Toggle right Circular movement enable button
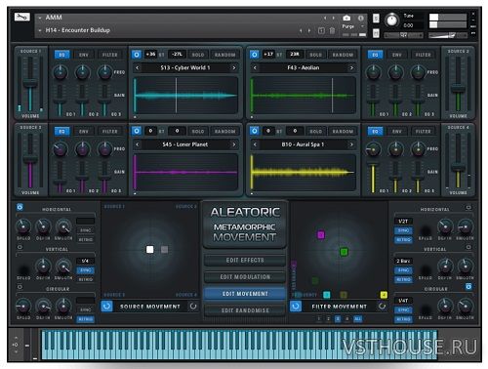The image size is (488, 369). 468,287
